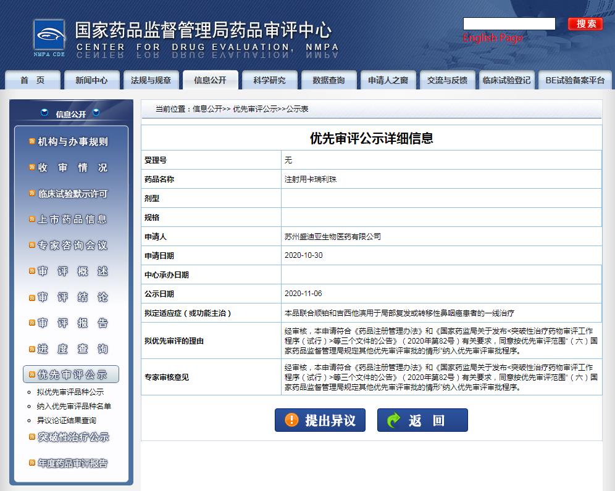Click RSS icon beside 进度查询
The image size is (615, 491).
(32, 349)
